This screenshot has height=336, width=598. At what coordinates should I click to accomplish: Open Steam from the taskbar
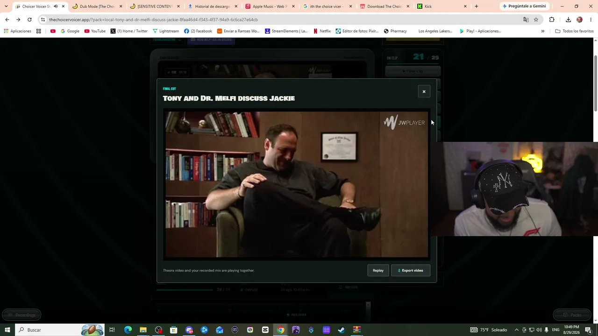point(342,330)
